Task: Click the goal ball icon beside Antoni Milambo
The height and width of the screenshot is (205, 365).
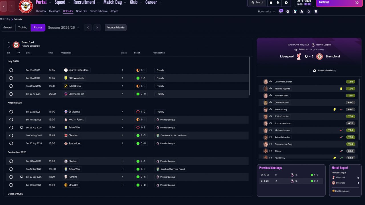Action: tap(315, 71)
